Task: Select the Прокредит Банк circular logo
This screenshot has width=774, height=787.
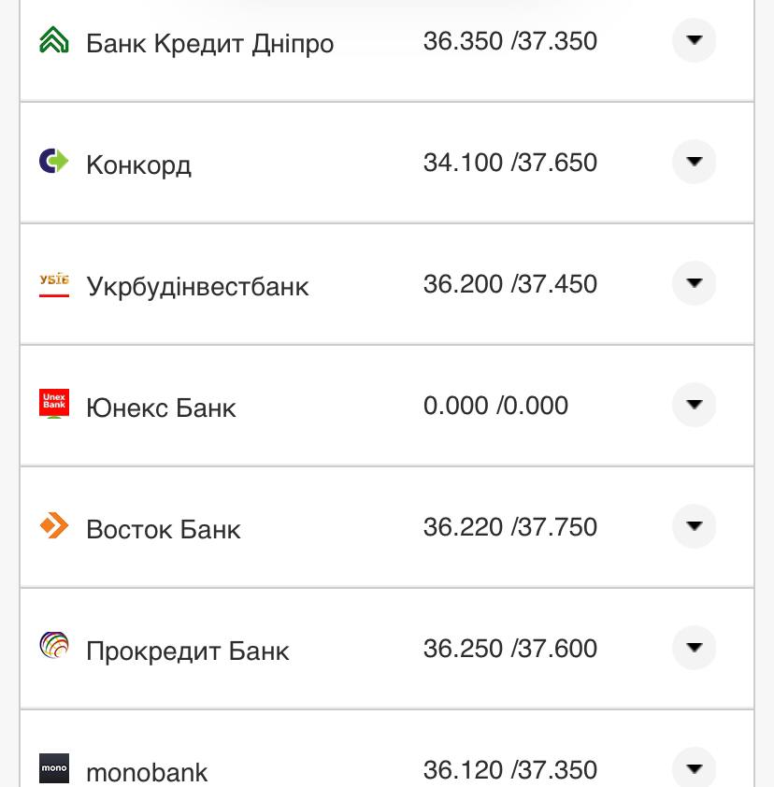Action: (53, 648)
